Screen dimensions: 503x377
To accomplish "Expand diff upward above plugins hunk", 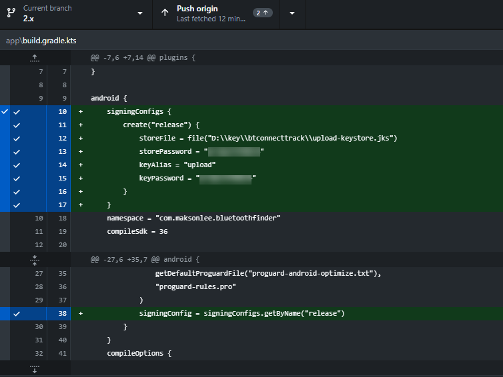I will [35, 58].
